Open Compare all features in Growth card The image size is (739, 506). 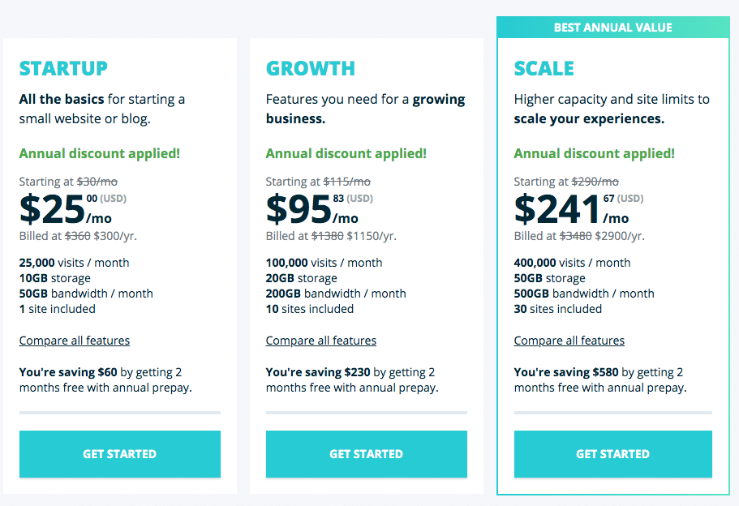(x=321, y=341)
